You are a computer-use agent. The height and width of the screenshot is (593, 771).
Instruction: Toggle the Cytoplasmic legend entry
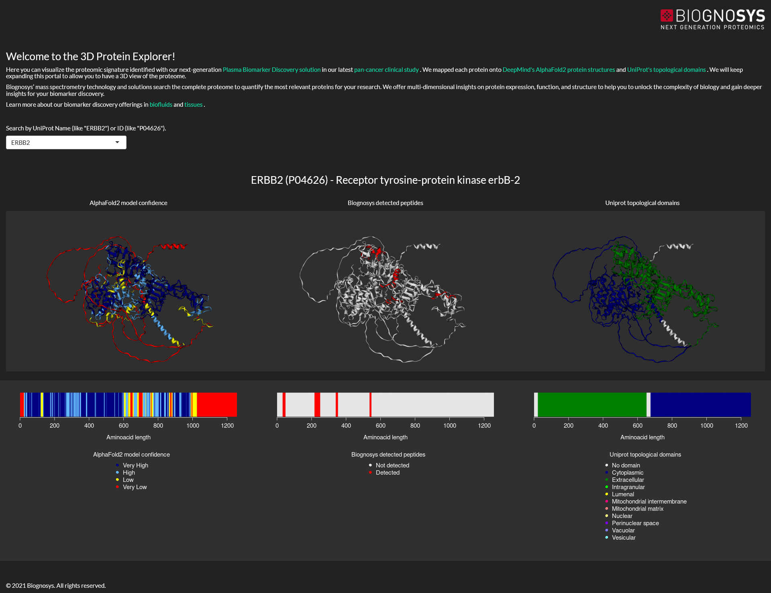pos(624,473)
